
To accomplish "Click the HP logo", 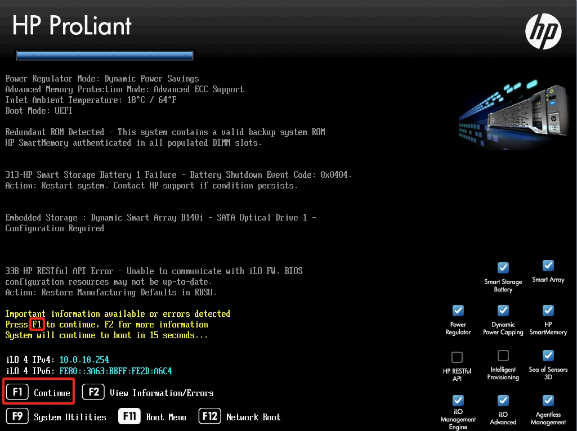I will pyautogui.click(x=543, y=31).
